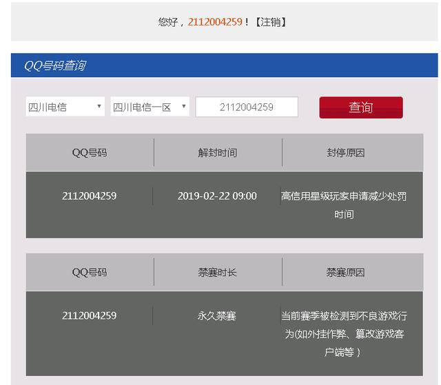This screenshot has height=385, width=441.
Task: Click the QQ号码 header above 解封时间 table
Action: (90, 153)
